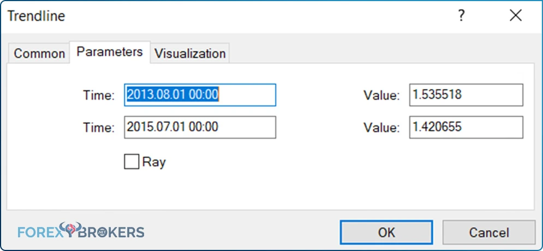Screen dimensions: 543x251
Task: Close the Trendline dialog with the X
Action: pyautogui.click(x=516, y=16)
